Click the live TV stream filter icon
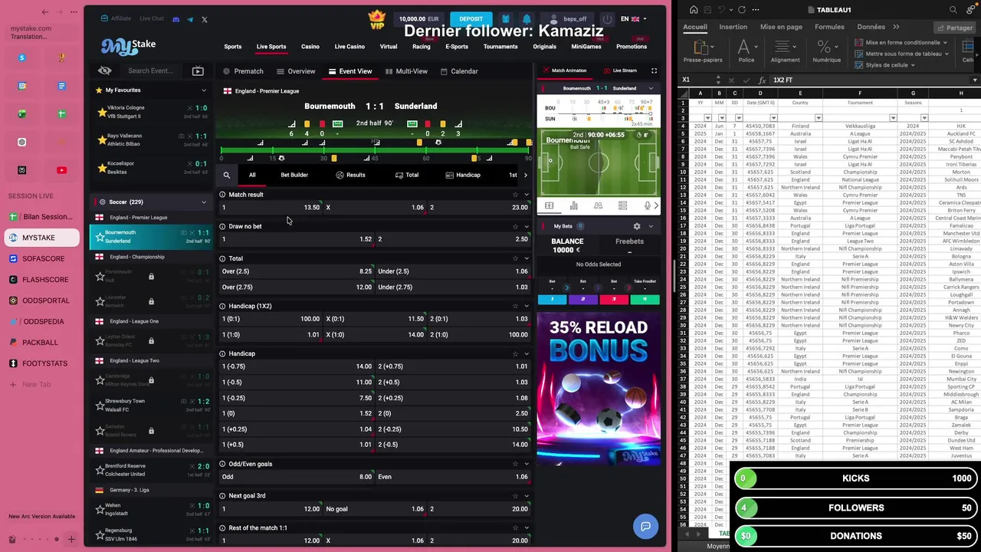 198,71
